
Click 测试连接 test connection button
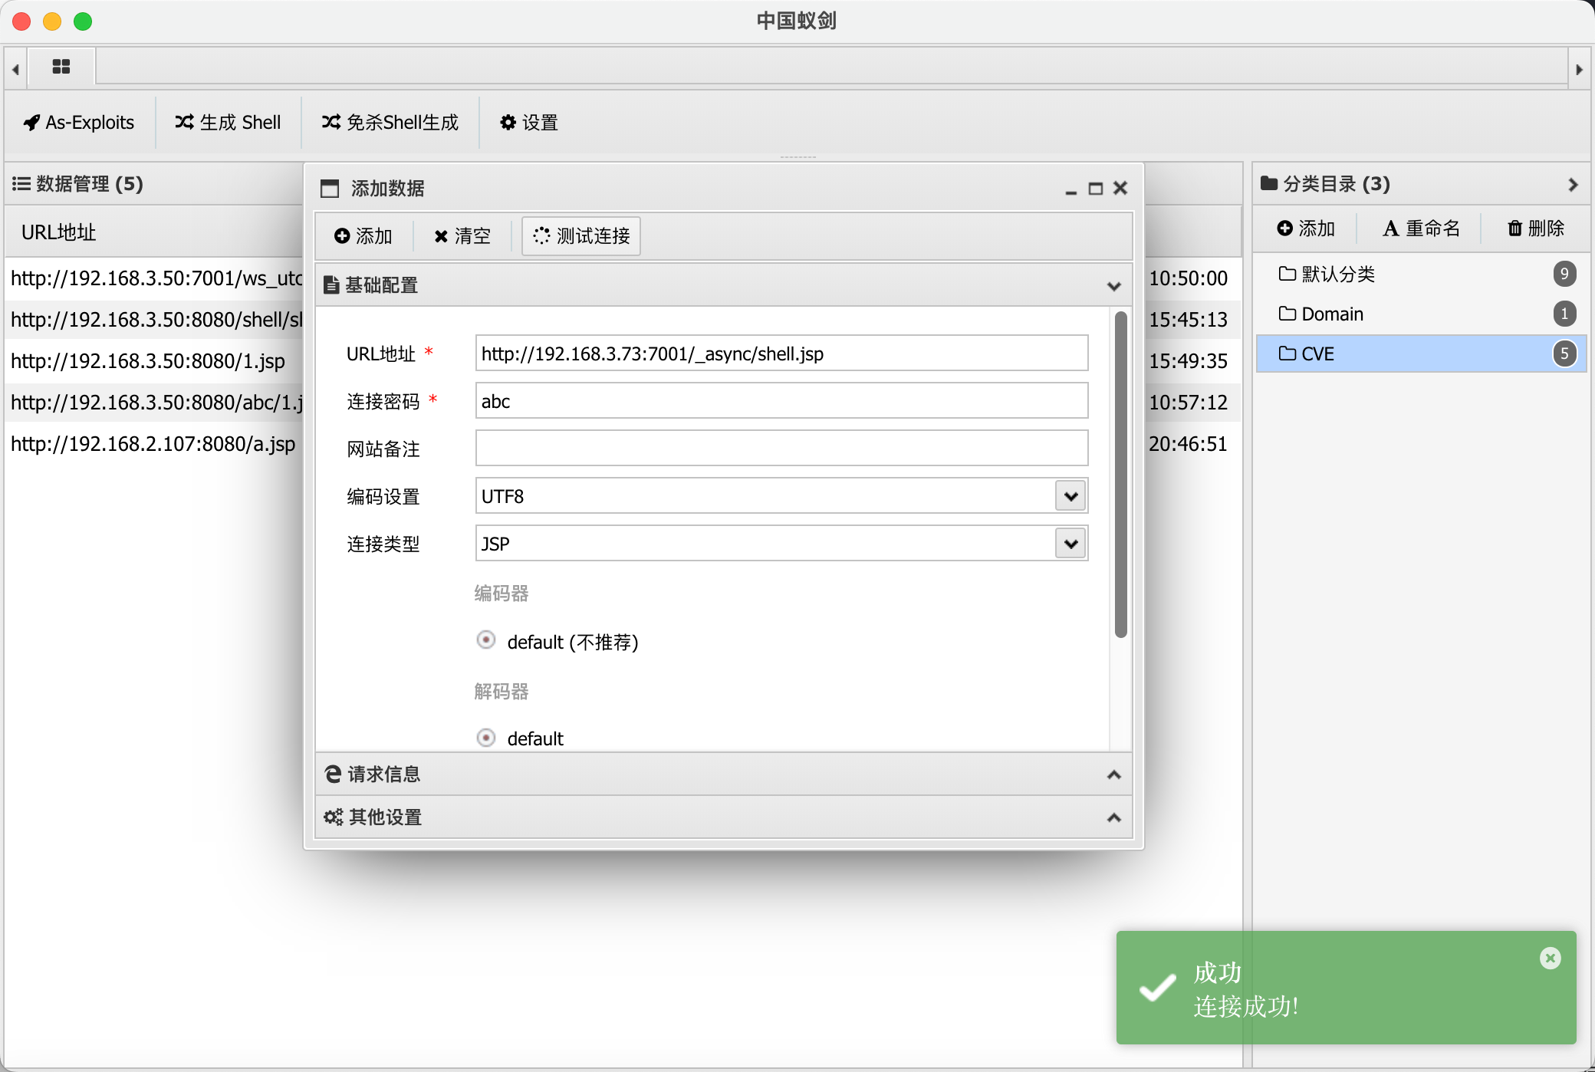point(581,236)
